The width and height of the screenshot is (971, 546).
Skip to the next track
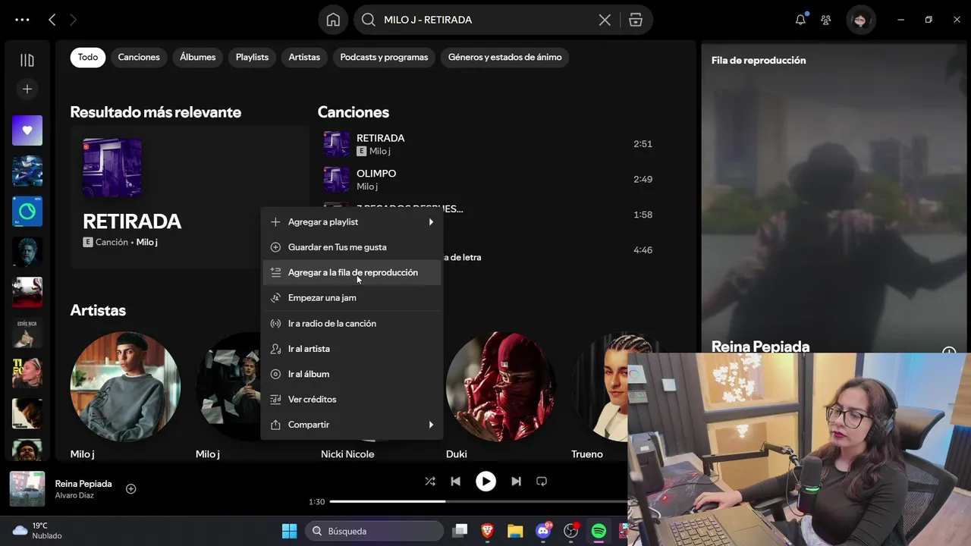516,482
